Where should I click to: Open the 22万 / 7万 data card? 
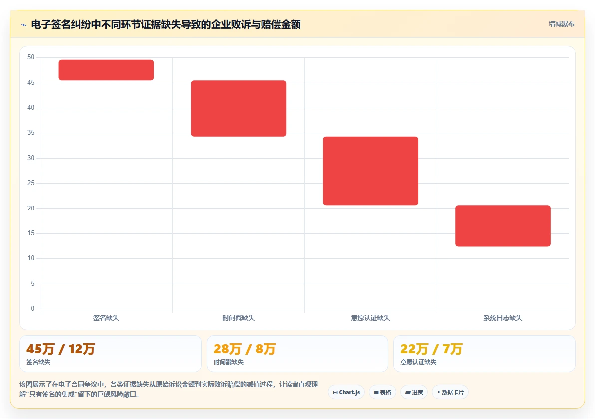click(484, 353)
